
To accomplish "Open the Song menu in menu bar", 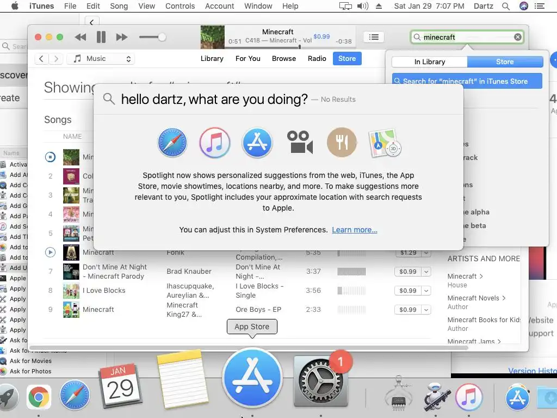I will 119,6.
